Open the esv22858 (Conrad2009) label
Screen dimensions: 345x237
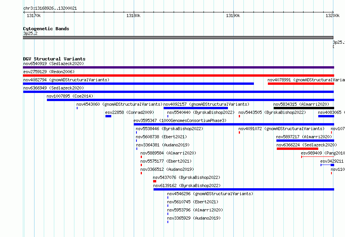(129, 112)
